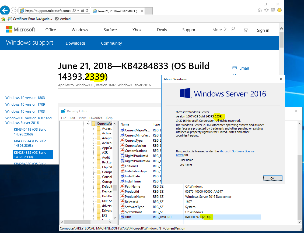Screen dimensions: 304x233
Task: Open the Support menu item
Action: [189, 30]
